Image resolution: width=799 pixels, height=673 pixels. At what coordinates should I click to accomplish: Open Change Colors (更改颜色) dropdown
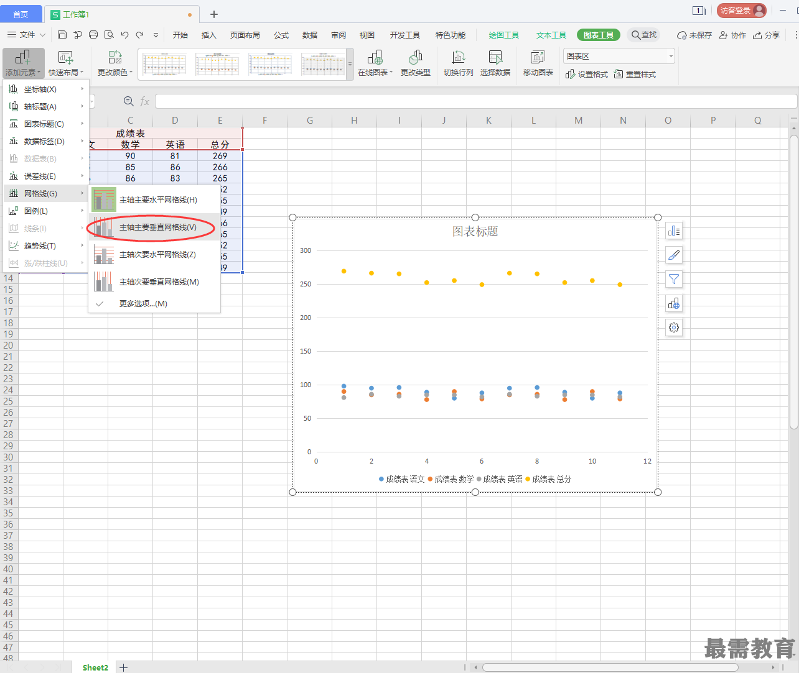point(115,64)
